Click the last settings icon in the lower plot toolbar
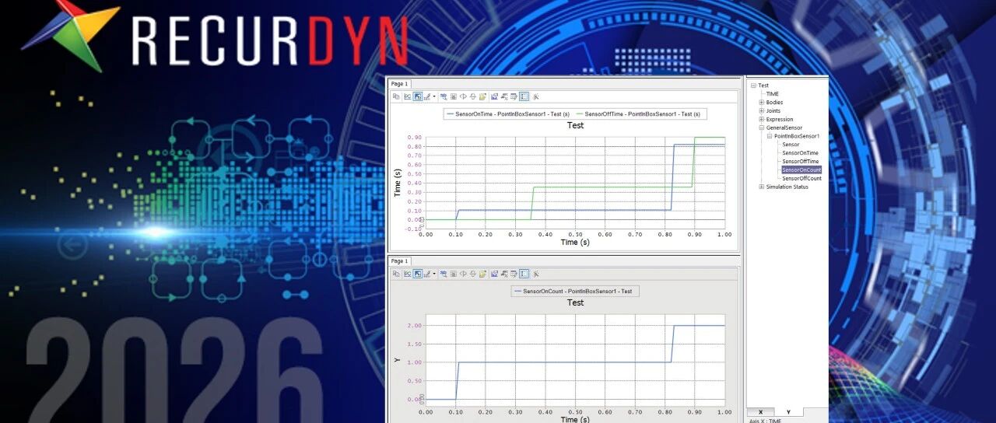The width and height of the screenshot is (996, 423). tap(536, 274)
